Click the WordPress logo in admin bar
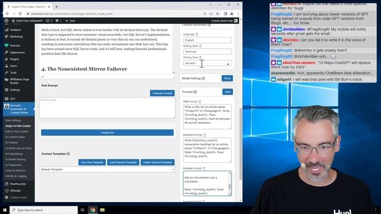The width and height of the screenshot is (381, 214). pos(7,21)
